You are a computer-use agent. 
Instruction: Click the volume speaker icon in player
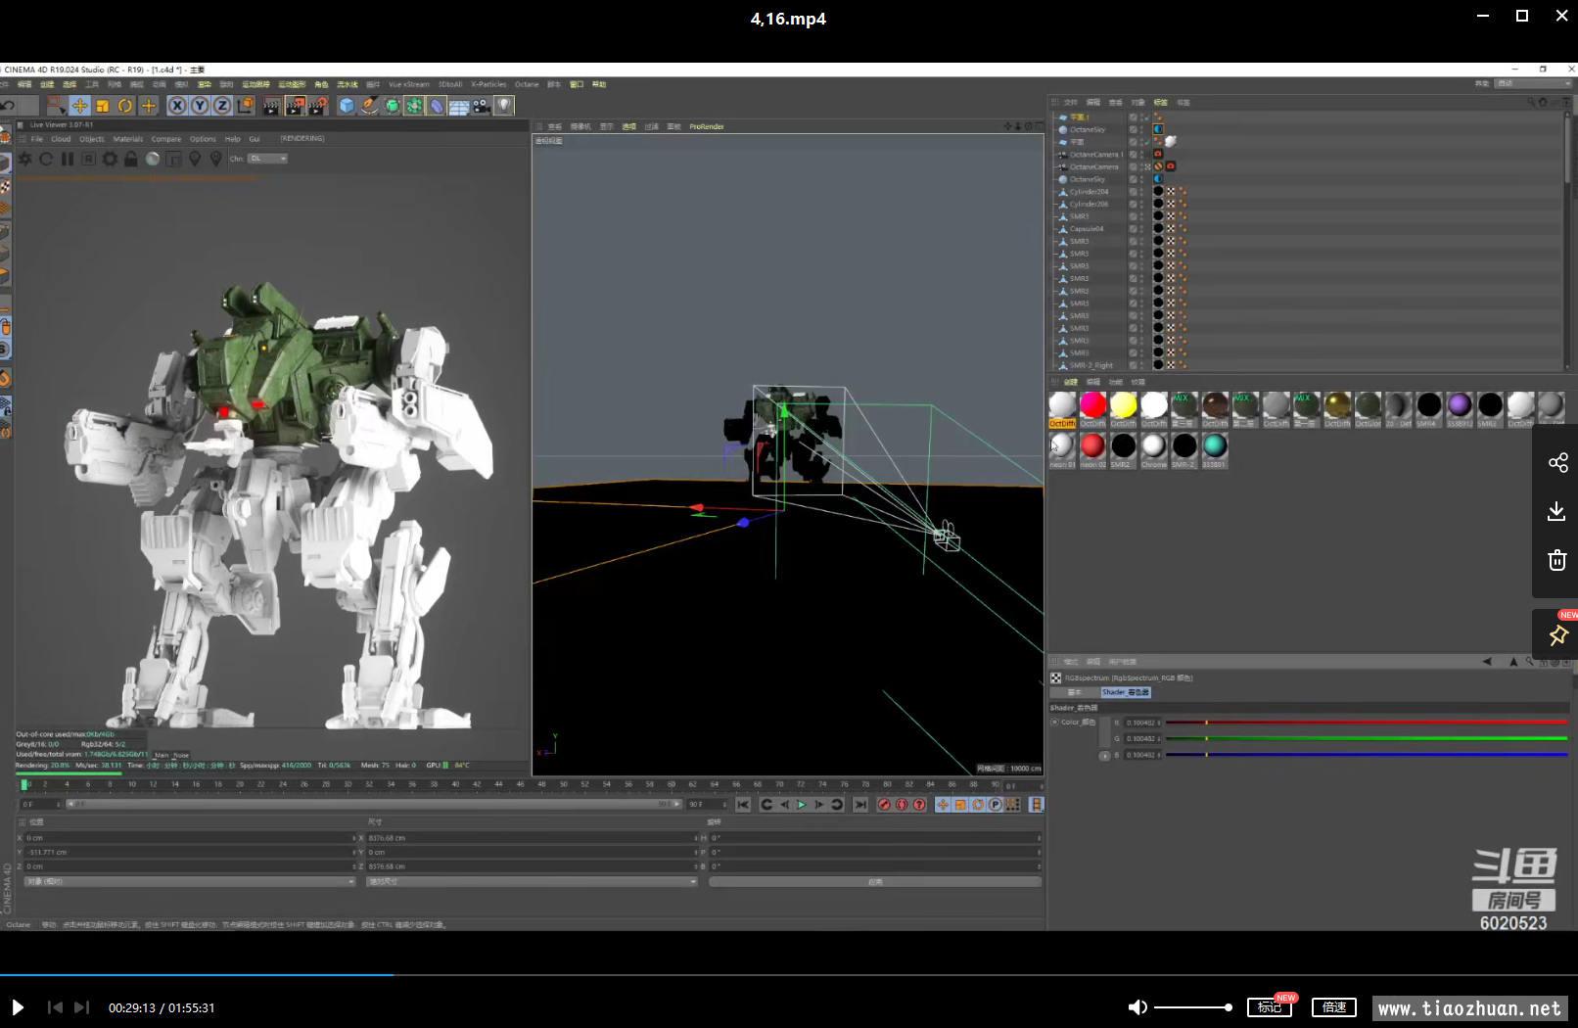pos(1137,1007)
